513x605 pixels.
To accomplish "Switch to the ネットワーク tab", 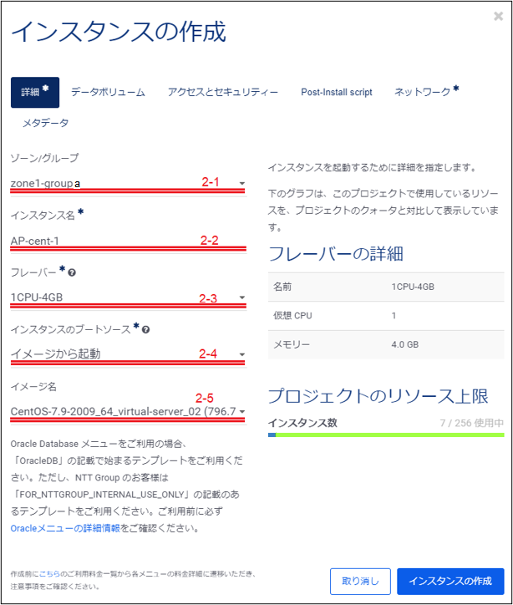I will click(x=426, y=92).
